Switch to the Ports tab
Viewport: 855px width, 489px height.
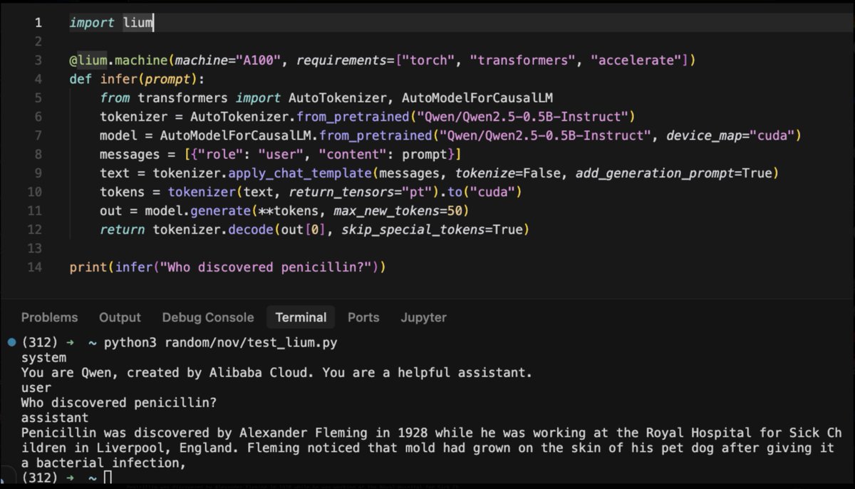[363, 317]
